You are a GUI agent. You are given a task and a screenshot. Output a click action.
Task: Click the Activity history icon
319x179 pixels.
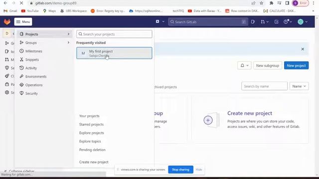[21, 68]
